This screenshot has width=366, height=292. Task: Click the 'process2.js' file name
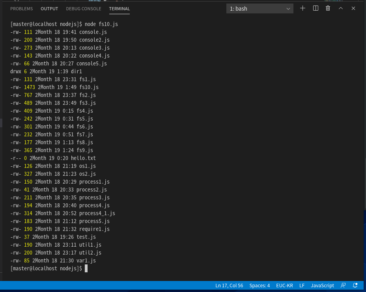pos(92,190)
